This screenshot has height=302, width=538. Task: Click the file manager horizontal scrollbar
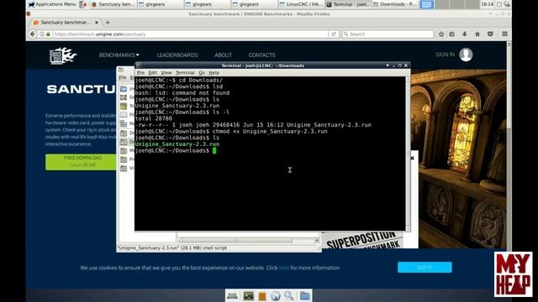(x=248, y=240)
